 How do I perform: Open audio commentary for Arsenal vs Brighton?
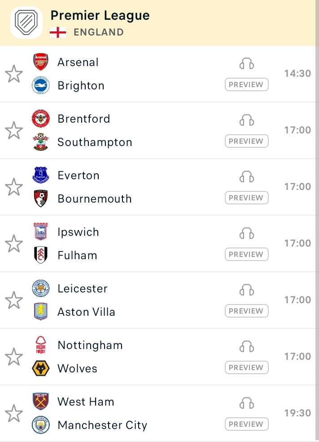247,64
